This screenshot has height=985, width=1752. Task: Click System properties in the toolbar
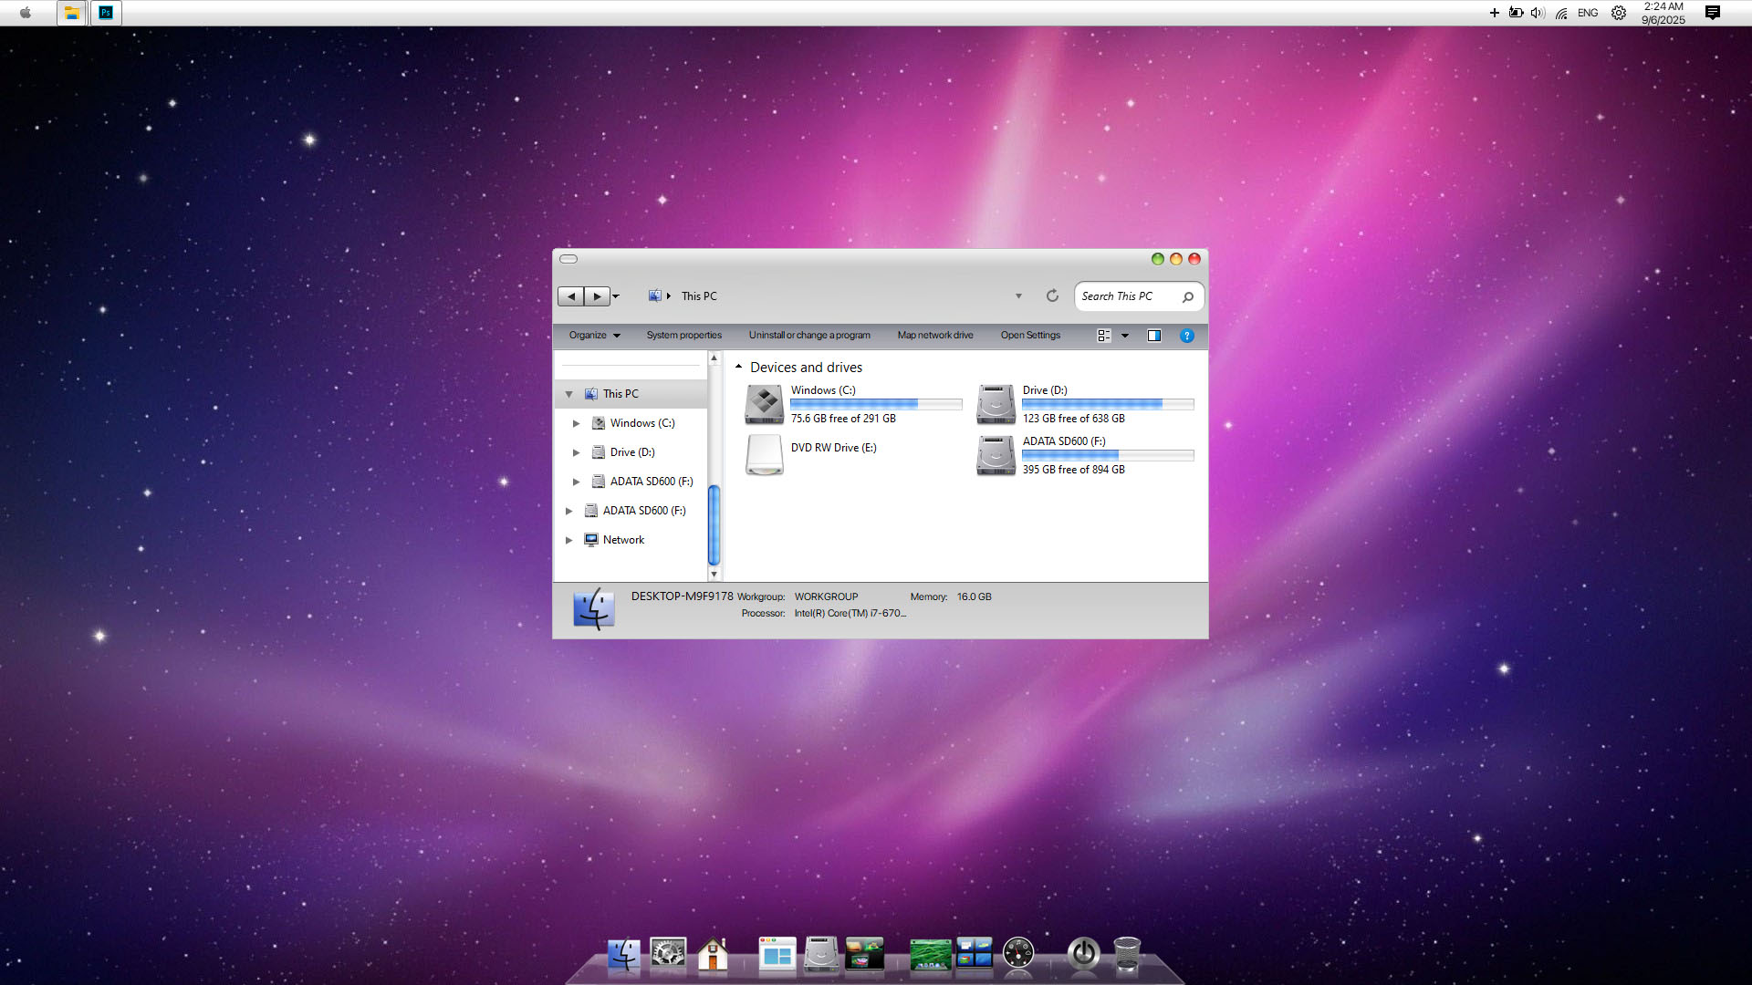[x=683, y=336]
